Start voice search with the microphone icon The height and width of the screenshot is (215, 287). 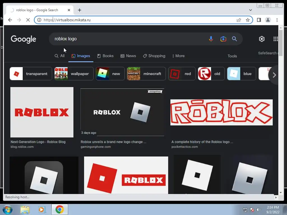[211, 39]
